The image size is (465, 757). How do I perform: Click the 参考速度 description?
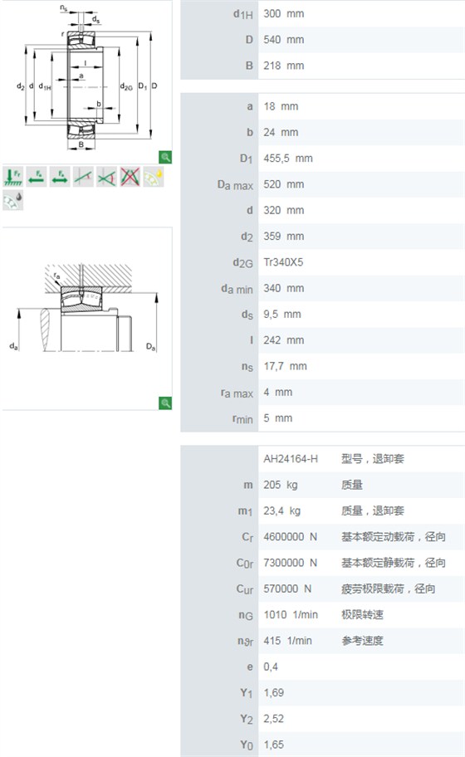(x=362, y=641)
